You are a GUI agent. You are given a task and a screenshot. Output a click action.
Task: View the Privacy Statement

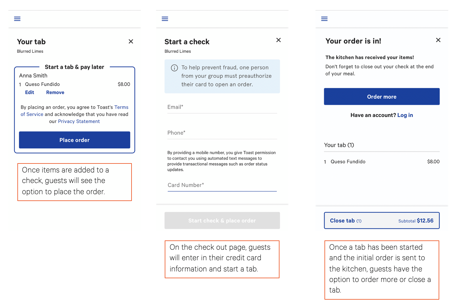[x=79, y=121]
